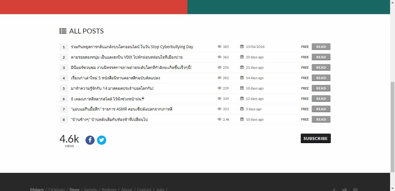Click the page's vertical scrollbar thumb
Screen dimensions: 395x191
(392, 127)
